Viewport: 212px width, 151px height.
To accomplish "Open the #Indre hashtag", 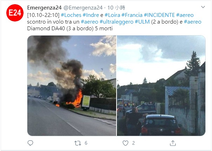I will [91, 15].
